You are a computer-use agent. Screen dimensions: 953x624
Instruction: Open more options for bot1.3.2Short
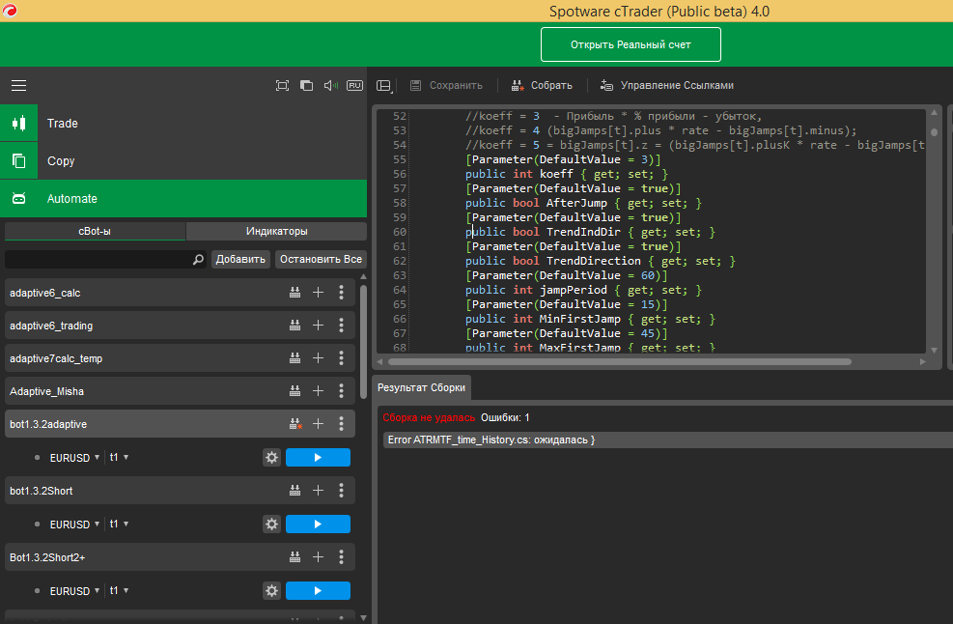tap(341, 490)
